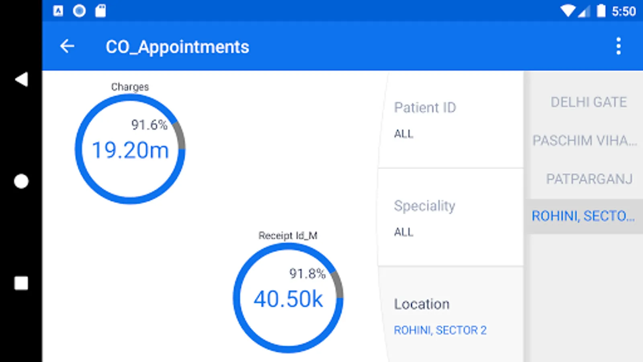The height and width of the screenshot is (362, 643).
Task: Tap the SD card notification icon
Action: tap(100, 11)
